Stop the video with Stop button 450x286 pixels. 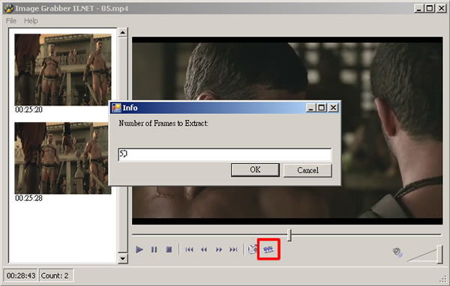click(x=169, y=249)
